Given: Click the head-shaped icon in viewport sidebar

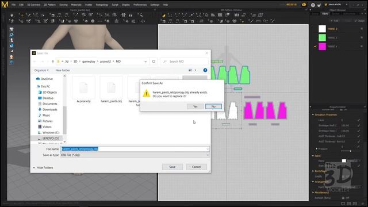Looking at the screenshot, I should pyautogui.click(x=11, y=57).
